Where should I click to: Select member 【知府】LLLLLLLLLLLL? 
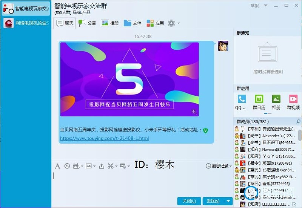pyautogui.click(x=266, y=204)
